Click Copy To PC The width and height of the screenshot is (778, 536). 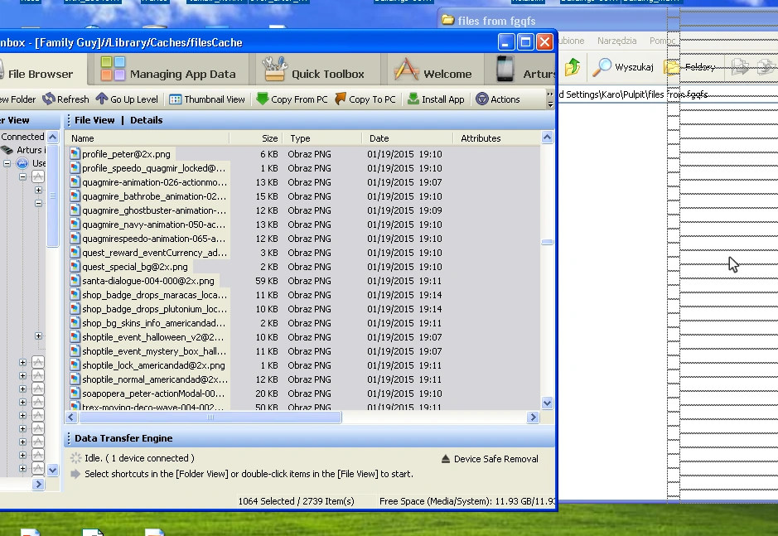pyautogui.click(x=365, y=99)
